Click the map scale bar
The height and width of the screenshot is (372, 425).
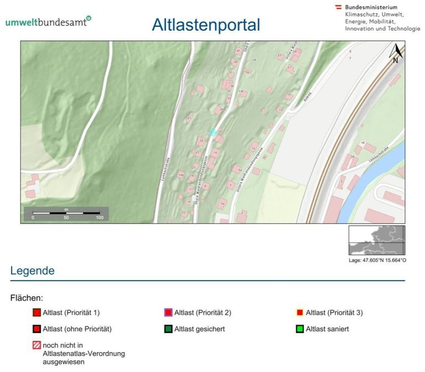point(66,213)
